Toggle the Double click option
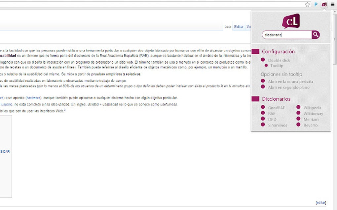Viewport: 337px width, 210px height. click(x=263, y=60)
